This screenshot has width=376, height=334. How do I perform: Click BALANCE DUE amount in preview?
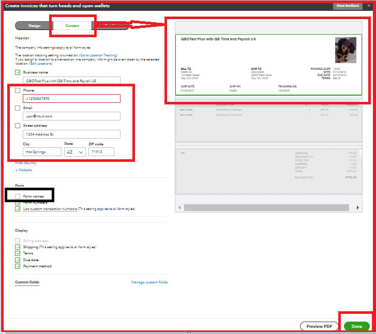click(x=351, y=177)
